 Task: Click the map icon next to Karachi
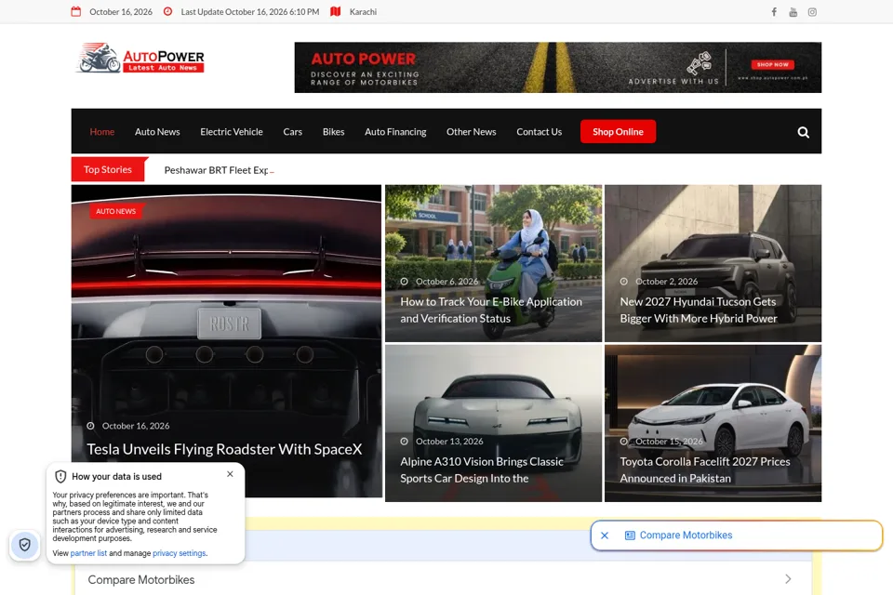[x=336, y=11]
